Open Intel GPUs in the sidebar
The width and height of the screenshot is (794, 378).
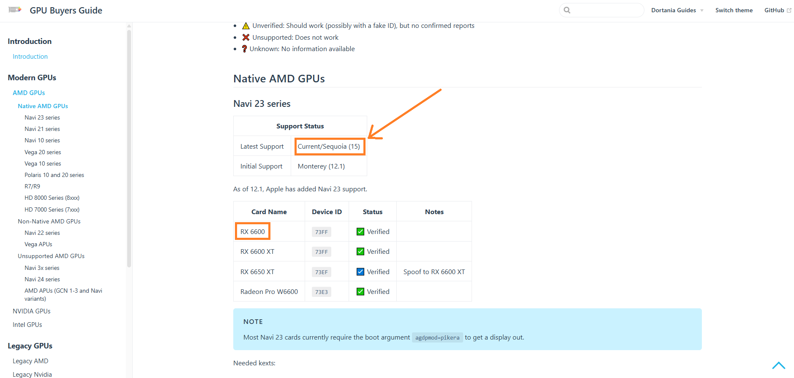[27, 325]
